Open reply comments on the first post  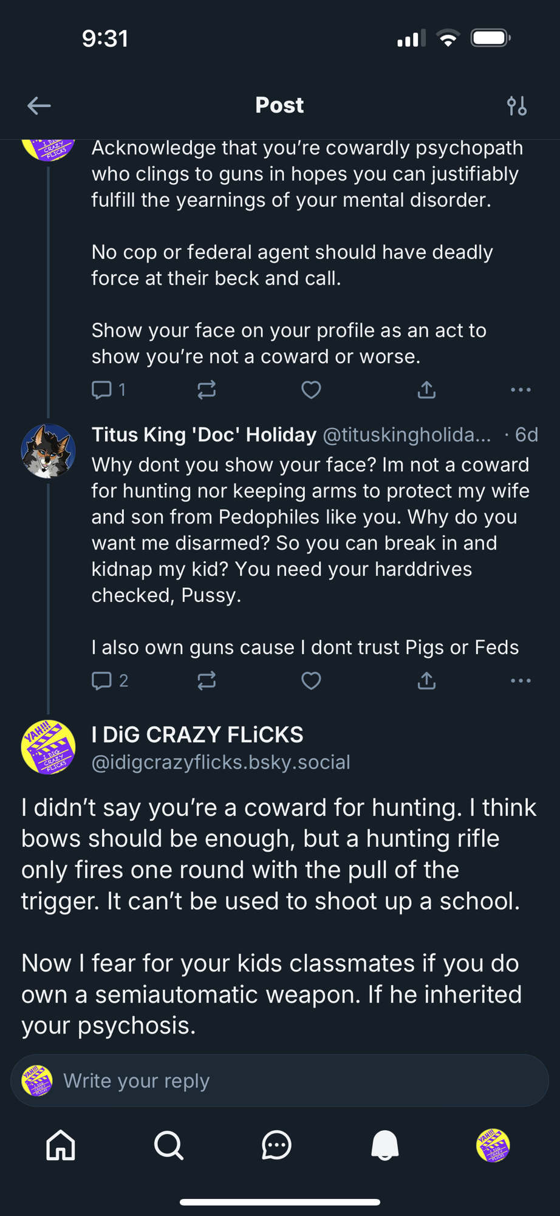coord(102,390)
